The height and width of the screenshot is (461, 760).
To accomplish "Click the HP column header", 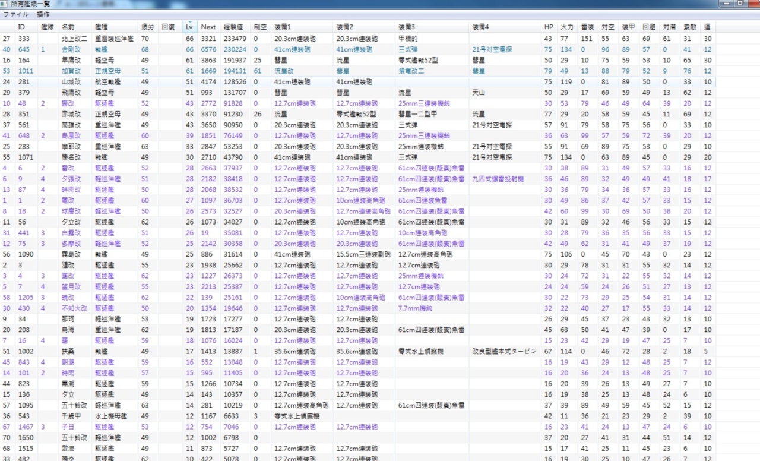I will tap(548, 27).
